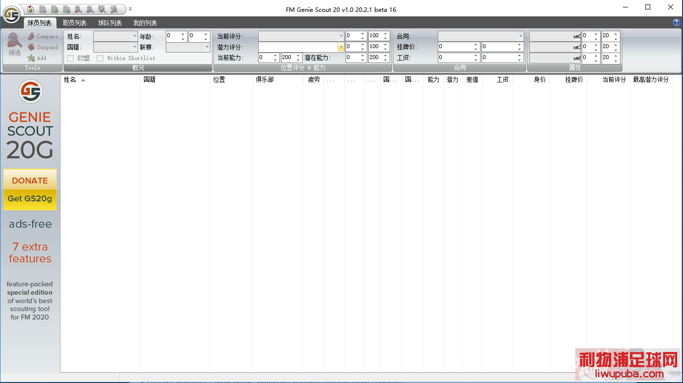The height and width of the screenshot is (383, 683).
Task: Click the Compare players icon
Action: point(31,36)
